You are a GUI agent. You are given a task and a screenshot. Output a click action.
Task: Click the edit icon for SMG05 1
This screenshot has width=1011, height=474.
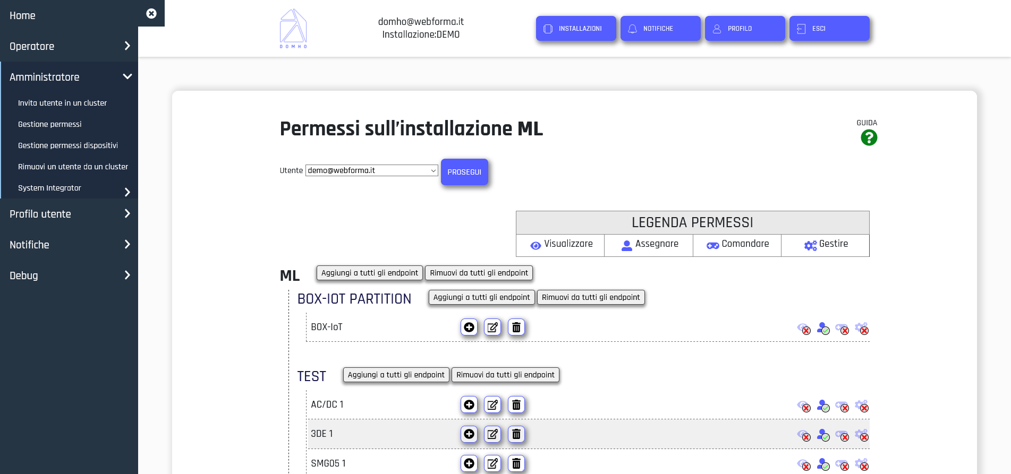[492, 463]
